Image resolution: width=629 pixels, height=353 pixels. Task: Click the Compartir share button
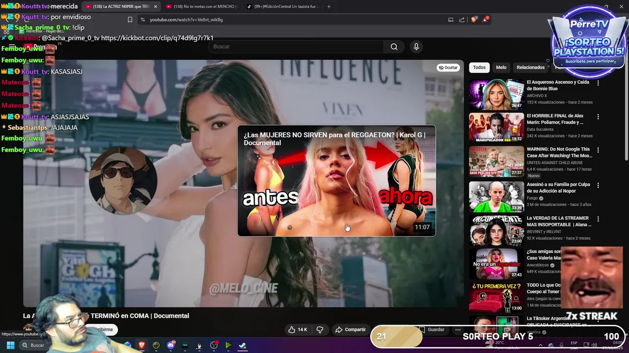coord(351,329)
